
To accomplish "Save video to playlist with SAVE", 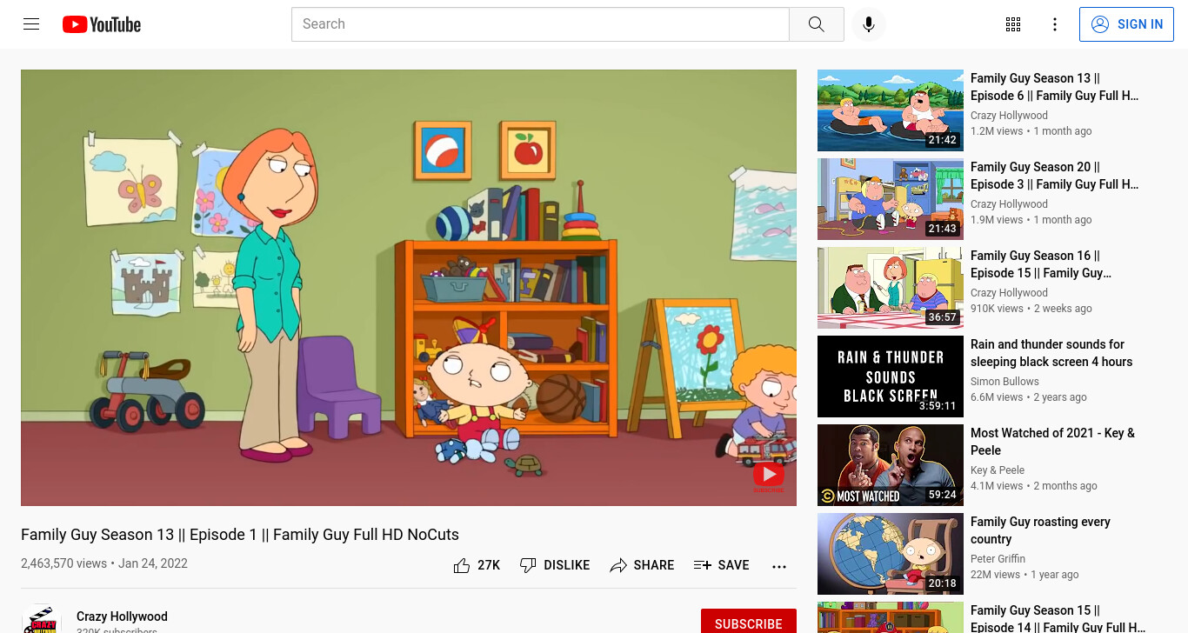I will pos(721,565).
